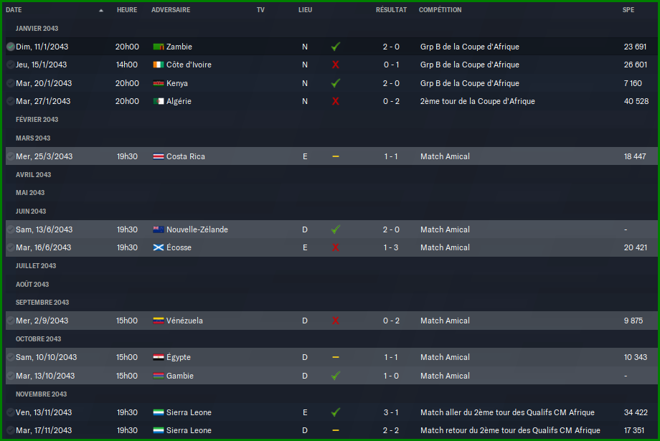Open the 3 - 1 result against Sierra Leone
Image resolution: width=660 pixels, height=441 pixels.
pyautogui.click(x=391, y=412)
